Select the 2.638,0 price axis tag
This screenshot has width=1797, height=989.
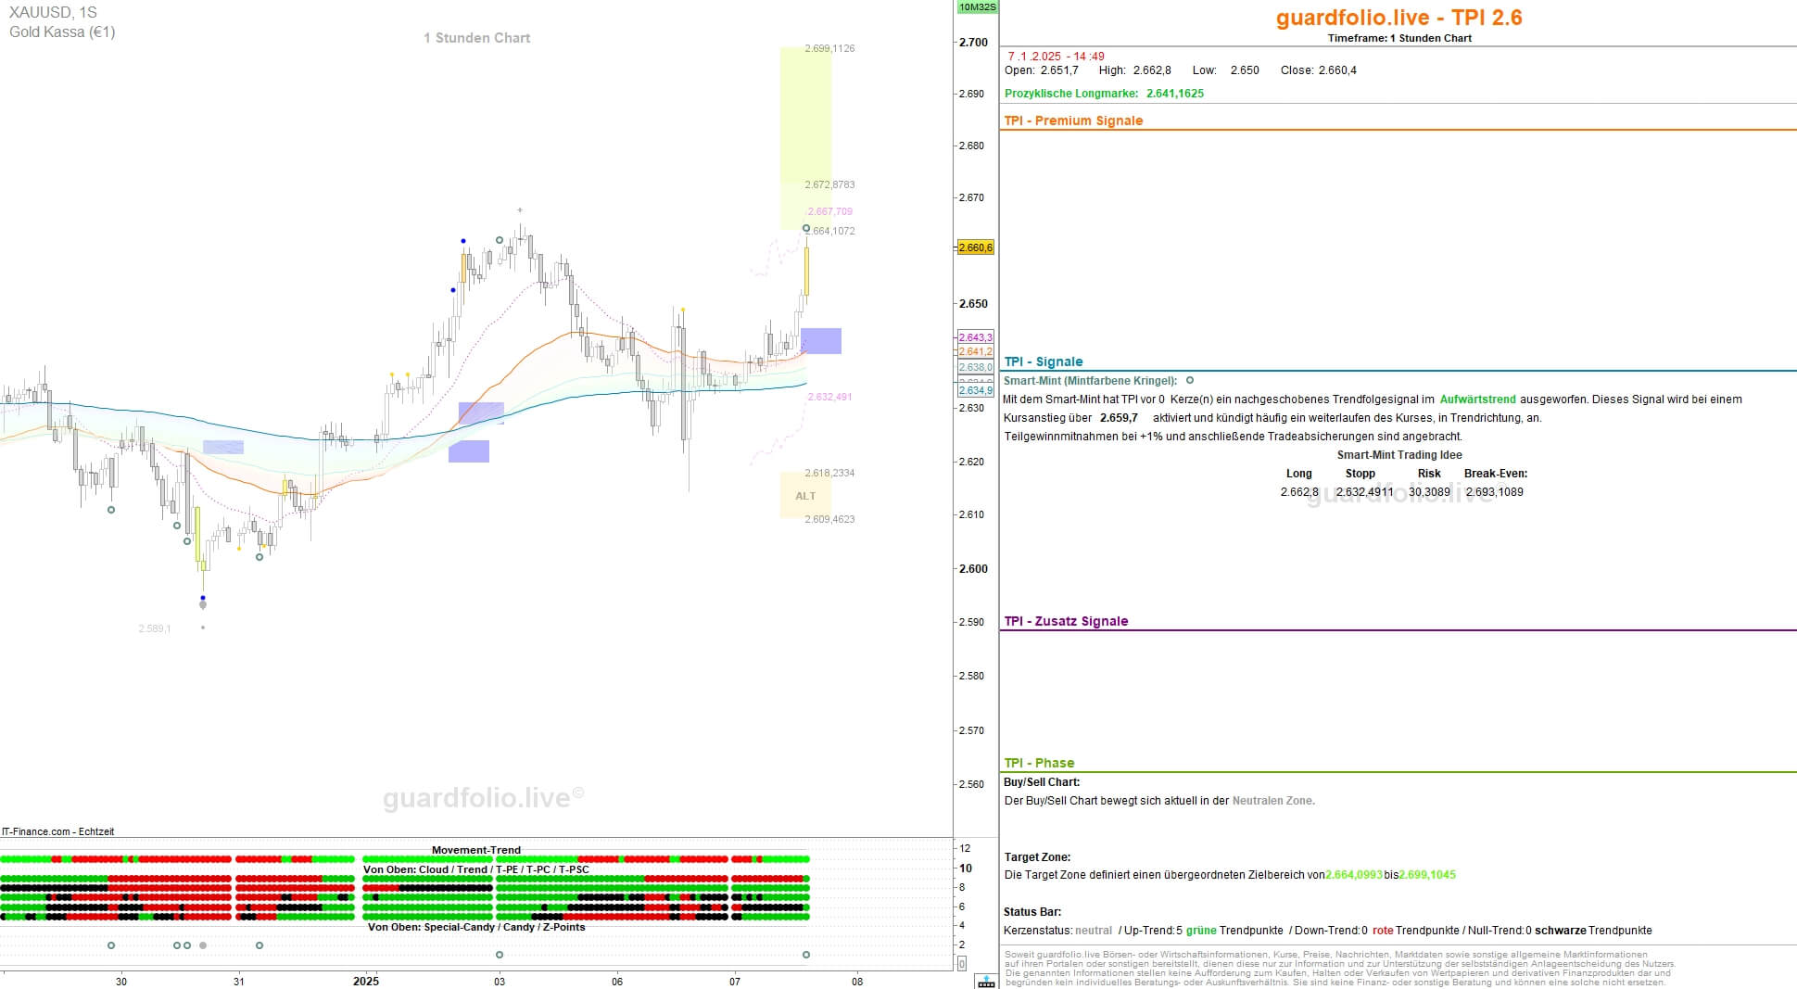(x=976, y=367)
